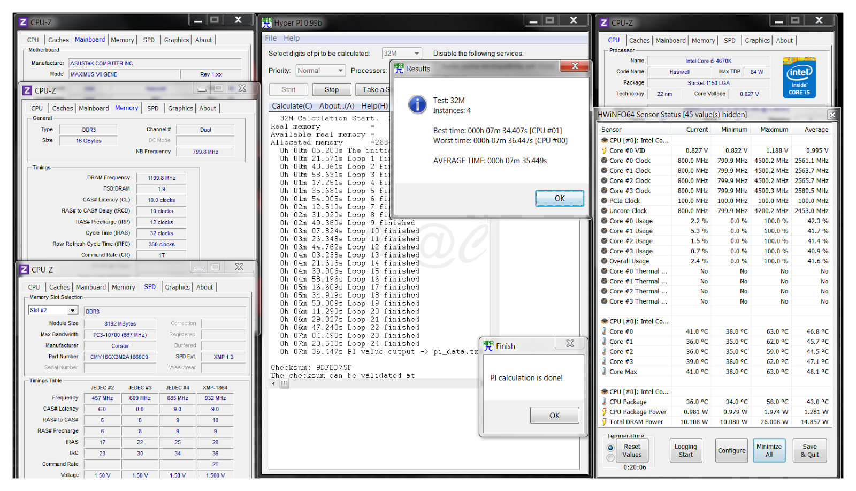
Task: Click the blue information icon in the Results dialog
Action: pos(417,104)
